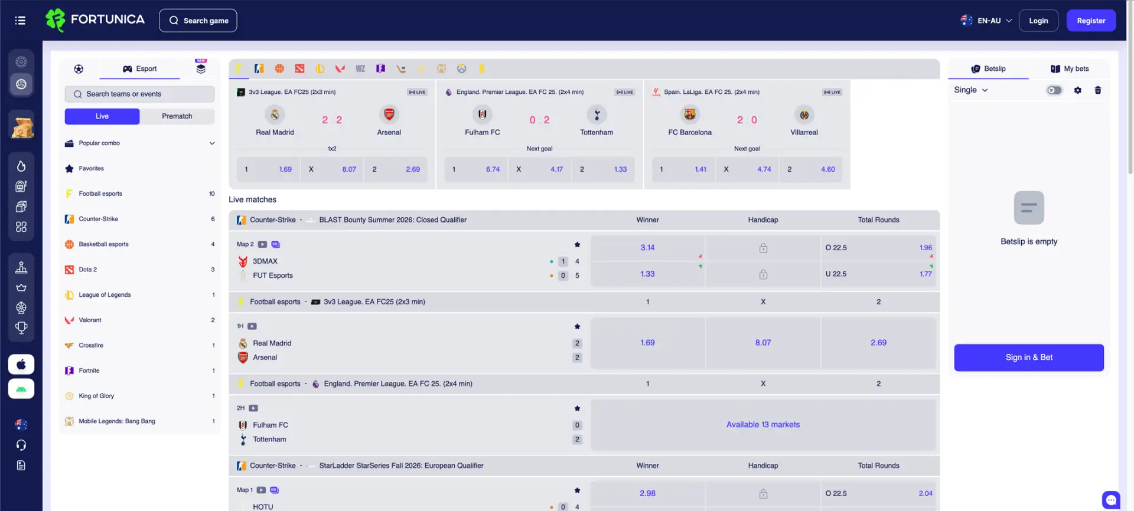This screenshot has width=1134, height=511.
Task: Toggle the betslip switch next to Single
Action: (1054, 90)
